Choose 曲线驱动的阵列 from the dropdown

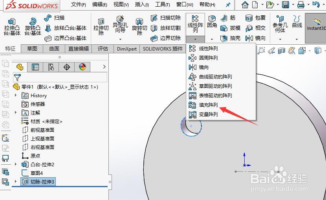pos(221,76)
